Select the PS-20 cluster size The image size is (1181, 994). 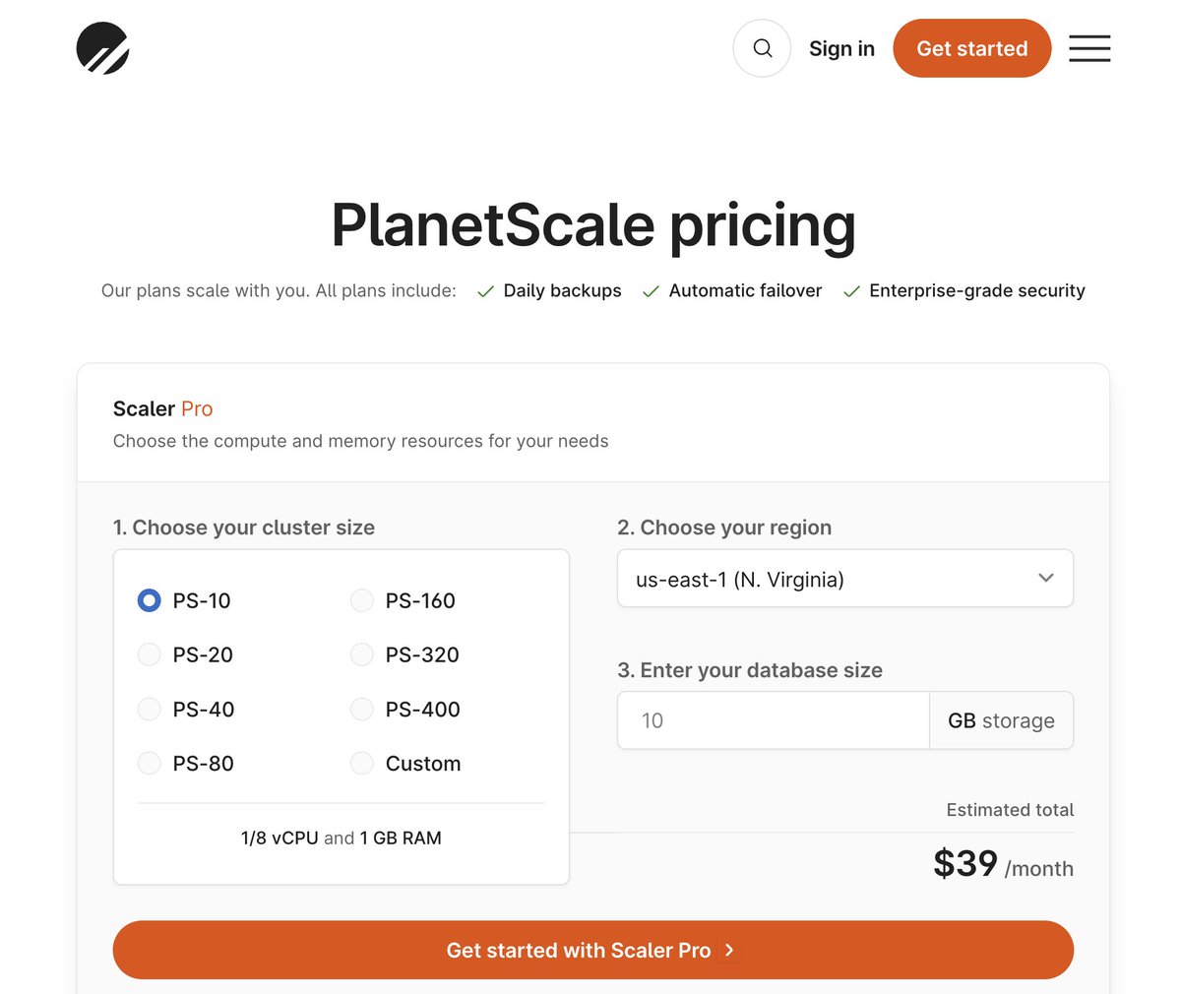click(x=150, y=654)
